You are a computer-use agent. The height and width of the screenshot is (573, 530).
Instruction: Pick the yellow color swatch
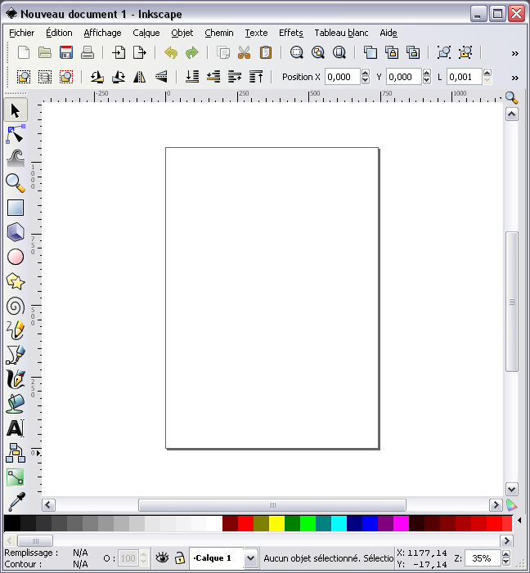click(276, 523)
